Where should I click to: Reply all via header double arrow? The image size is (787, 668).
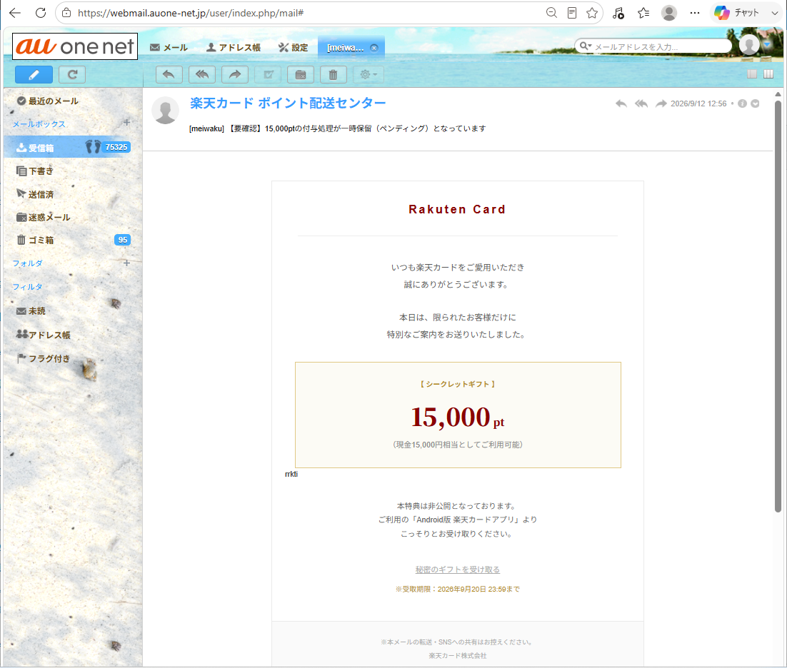641,103
